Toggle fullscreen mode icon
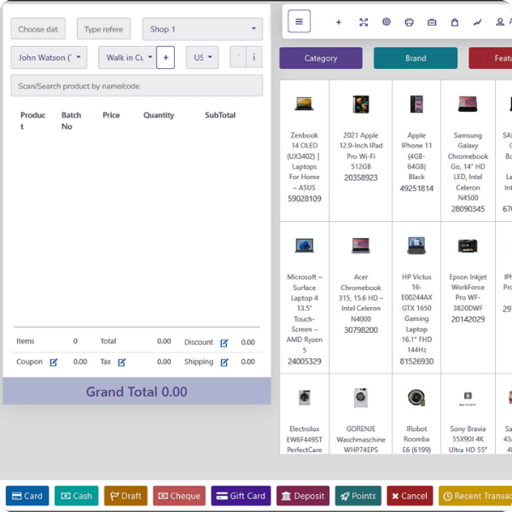Image resolution: width=512 pixels, height=512 pixels. point(363,22)
